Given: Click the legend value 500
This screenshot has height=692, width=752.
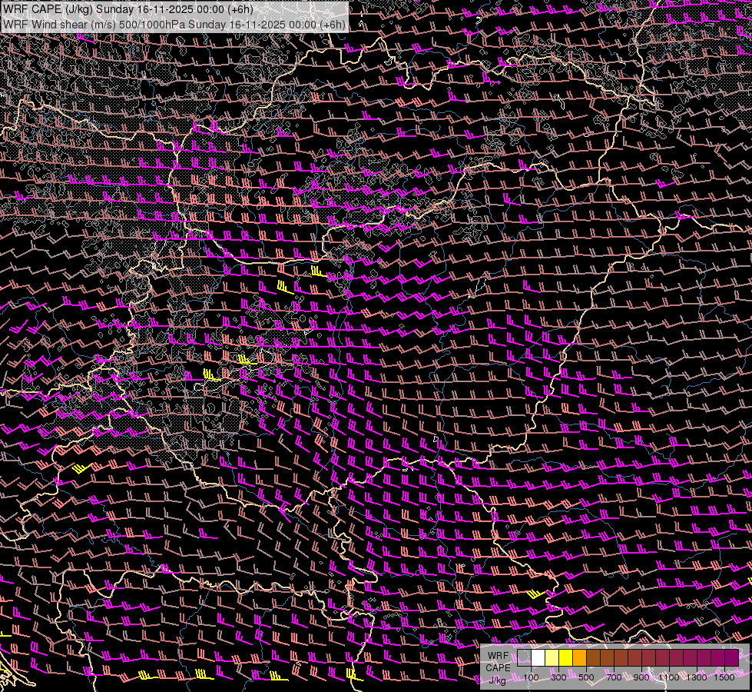Looking at the screenshot, I should (x=586, y=677).
